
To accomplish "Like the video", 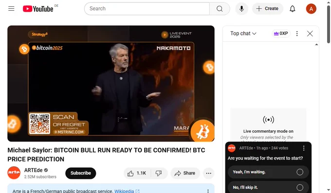I will tap(137, 173).
